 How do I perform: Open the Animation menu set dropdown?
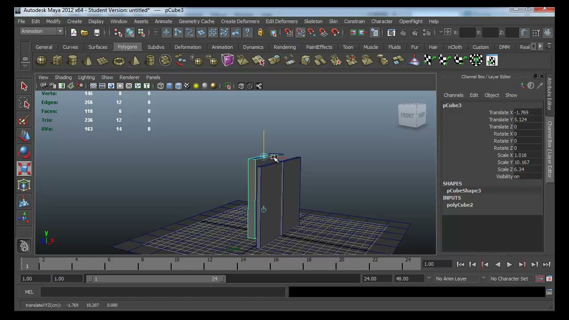(x=42, y=32)
